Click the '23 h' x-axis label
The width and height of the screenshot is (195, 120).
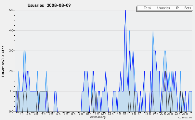click(x=185, y=114)
